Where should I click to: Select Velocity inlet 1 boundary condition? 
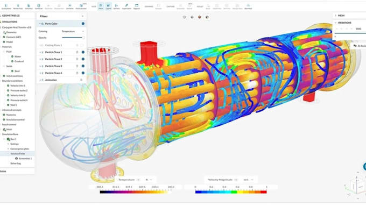(18, 86)
